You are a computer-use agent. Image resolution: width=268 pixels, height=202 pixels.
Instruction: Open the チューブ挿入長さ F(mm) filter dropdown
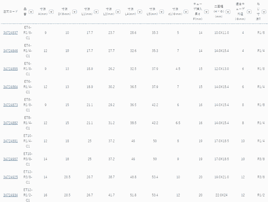[x=206, y=12]
